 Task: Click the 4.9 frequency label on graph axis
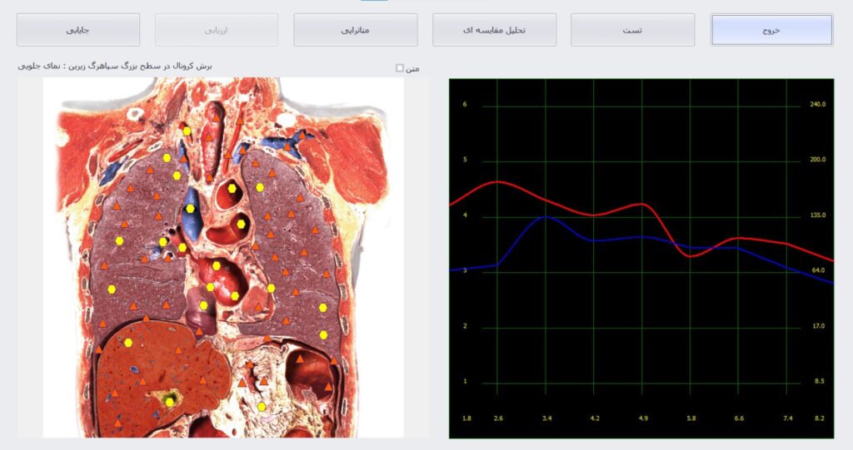(642, 418)
